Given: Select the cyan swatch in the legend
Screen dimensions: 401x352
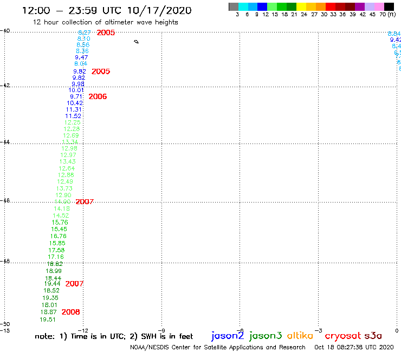Looking at the screenshot, I should [243, 6].
